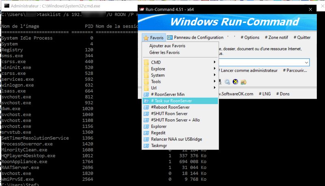Click HQPlayer4Desktop.exe in cmd output
Image resolution: width=325 pixels, height=186 pixels.
click(28, 156)
